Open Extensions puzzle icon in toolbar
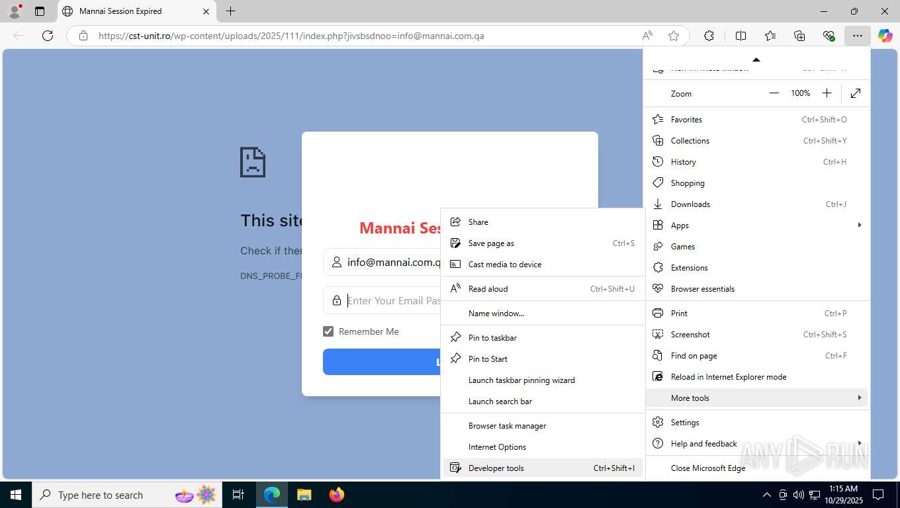 [709, 36]
